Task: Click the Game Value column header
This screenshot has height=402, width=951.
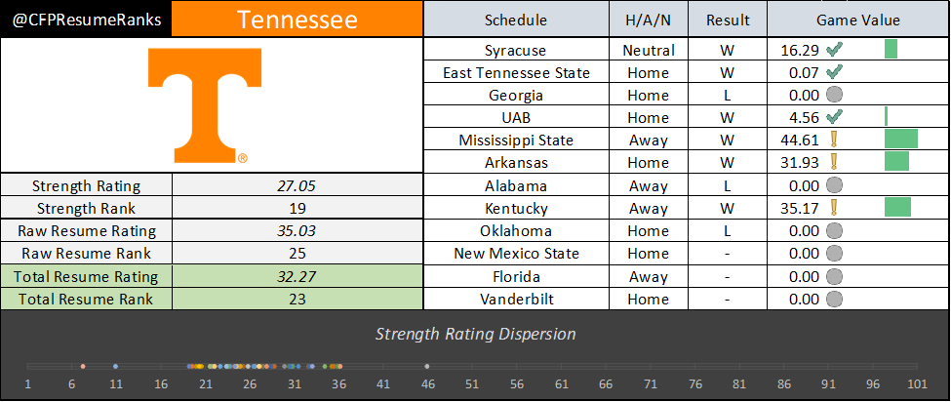Action: click(858, 20)
